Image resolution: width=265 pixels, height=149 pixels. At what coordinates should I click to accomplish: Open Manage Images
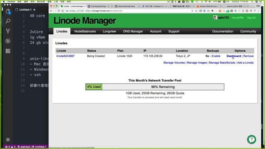[x=197, y=62]
